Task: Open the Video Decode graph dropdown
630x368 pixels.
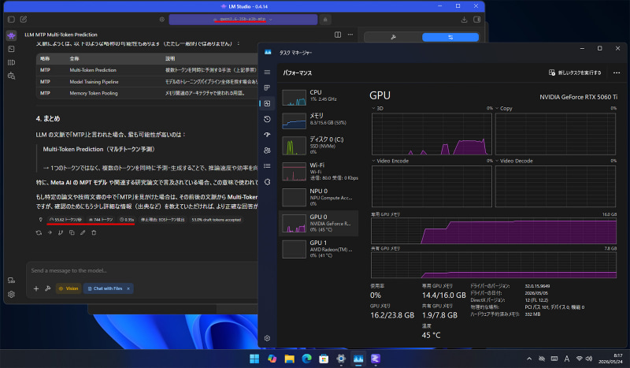Action: click(x=514, y=161)
